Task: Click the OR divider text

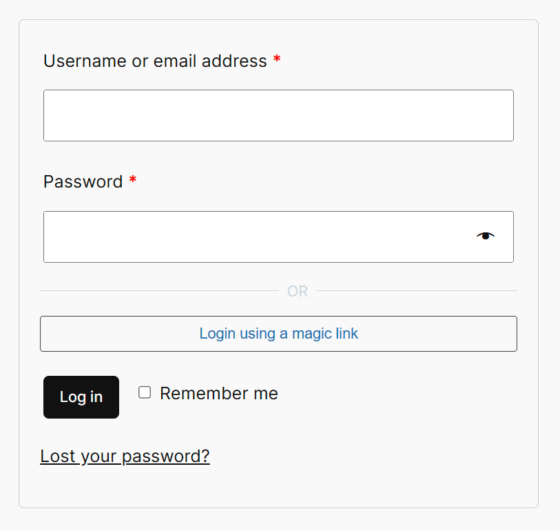Action: point(297,291)
